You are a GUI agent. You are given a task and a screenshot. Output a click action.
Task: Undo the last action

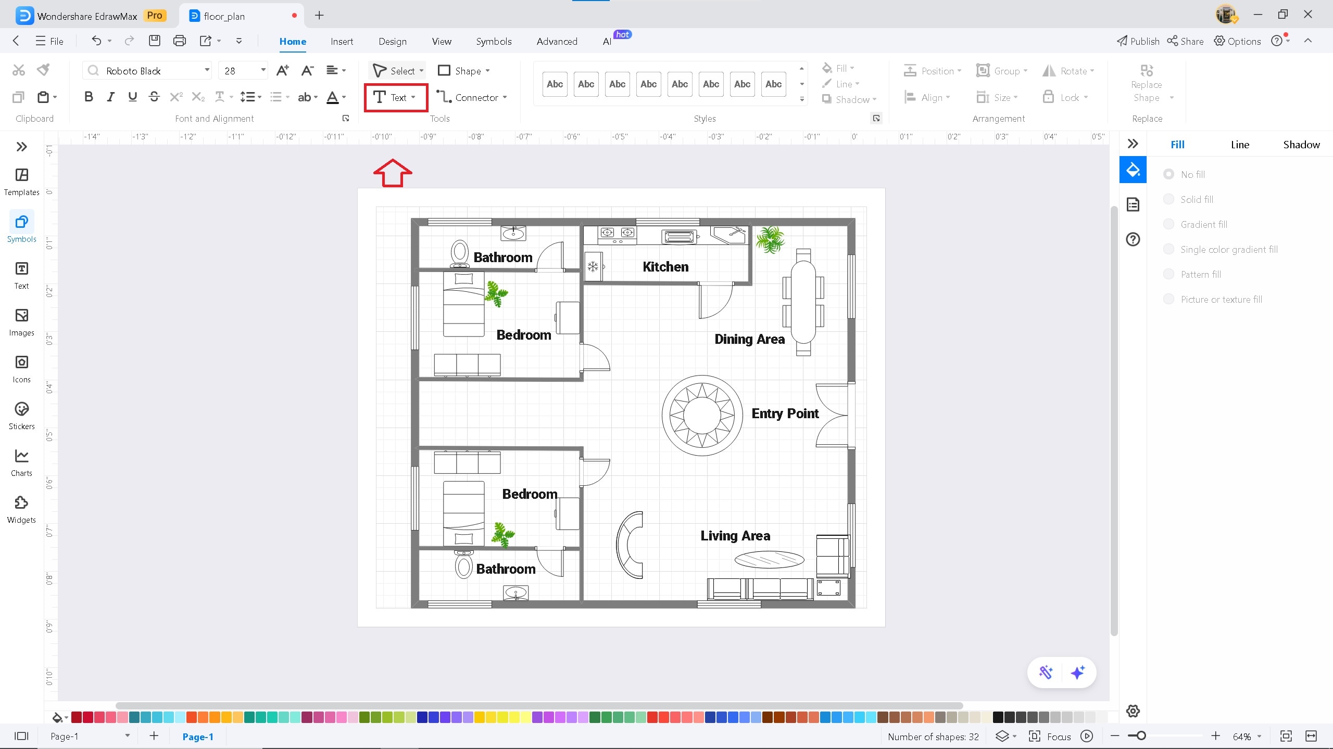click(97, 41)
